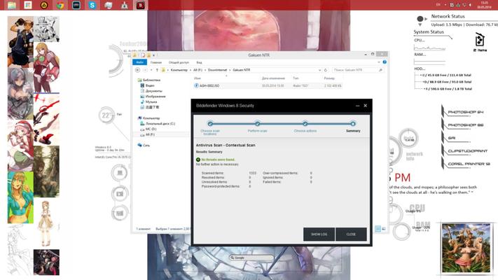Screen dimensions: 498x280
Task: Sort files by the Имя column header
Action: click(198, 78)
